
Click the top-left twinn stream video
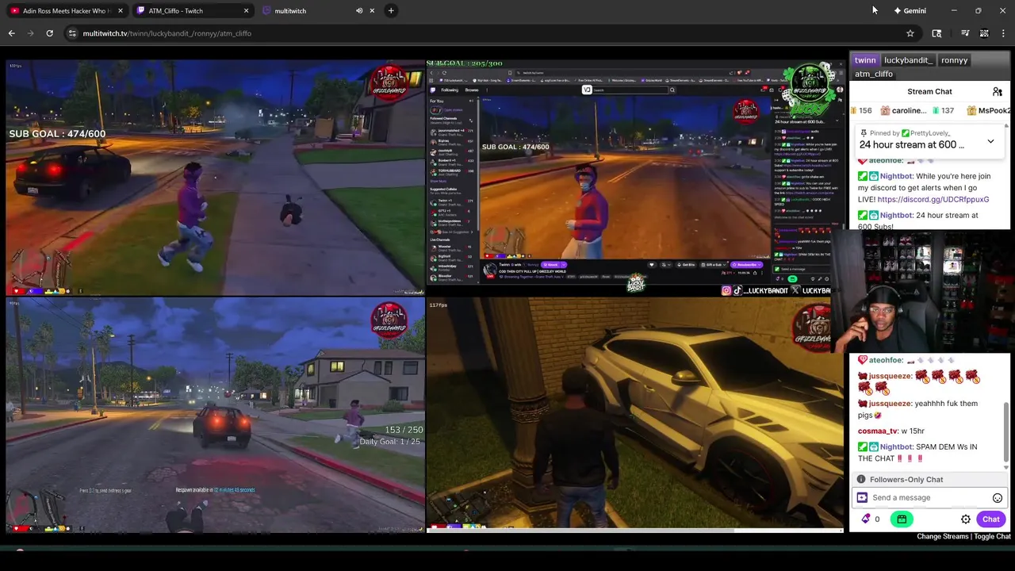(216, 178)
